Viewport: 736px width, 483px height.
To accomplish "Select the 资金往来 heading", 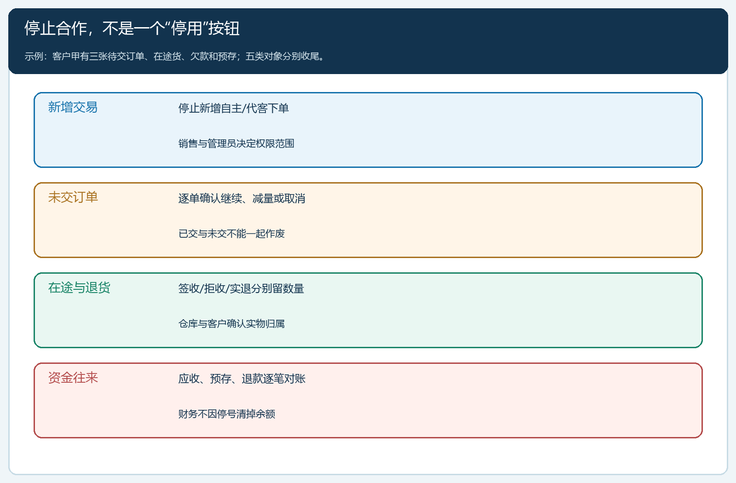I will tap(73, 378).
